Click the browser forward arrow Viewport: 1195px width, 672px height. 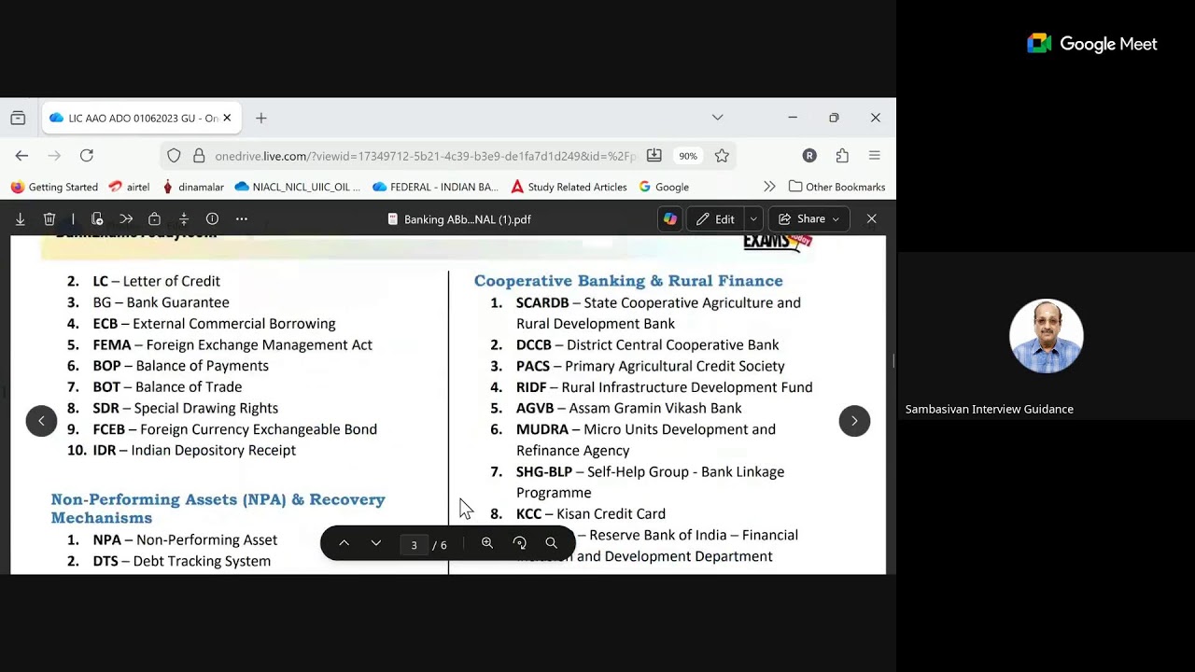[x=54, y=156]
